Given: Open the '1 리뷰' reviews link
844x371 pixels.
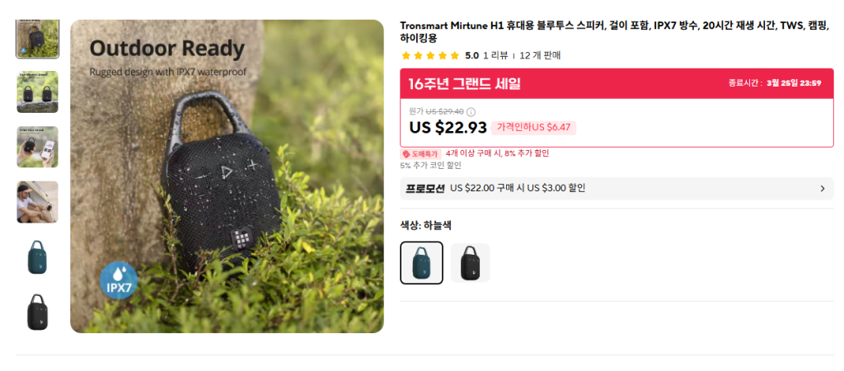Looking at the screenshot, I should 495,56.
